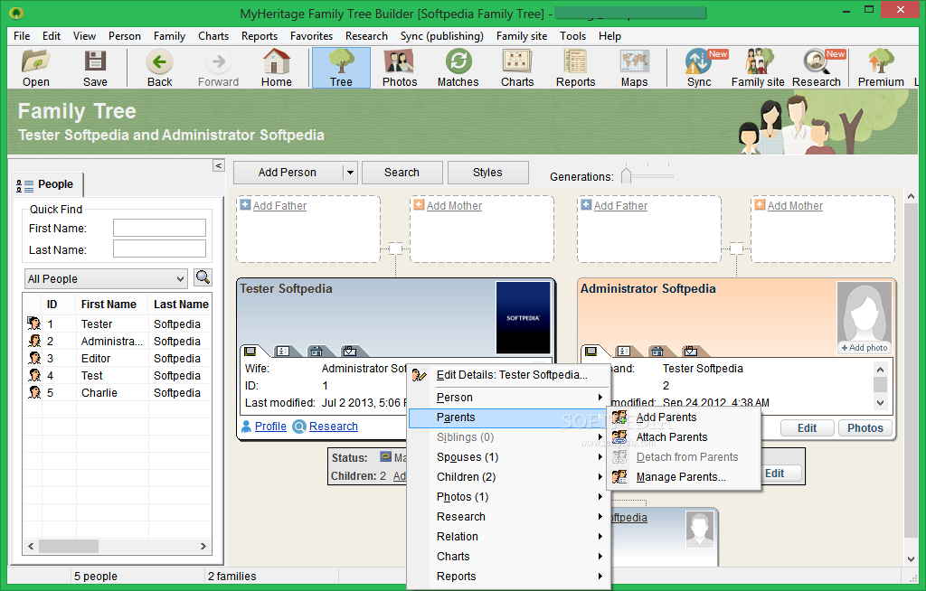Screen dimensions: 926x591
Task: Open the Reports toolbar icon
Action: pos(575,62)
